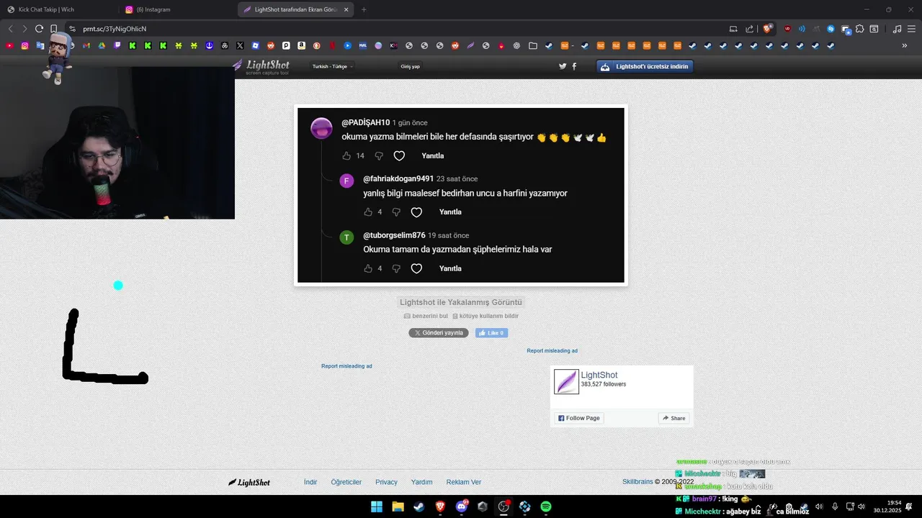Open the Amazon bookmark
The image size is (922, 518).
point(301,45)
